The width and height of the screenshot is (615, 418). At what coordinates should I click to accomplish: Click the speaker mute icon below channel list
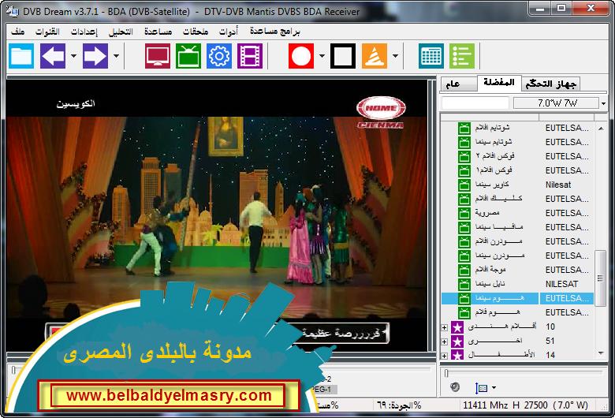[x=455, y=387]
